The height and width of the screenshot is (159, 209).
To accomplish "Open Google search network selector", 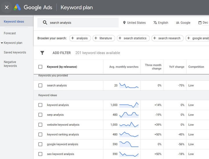I will point(183,23).
